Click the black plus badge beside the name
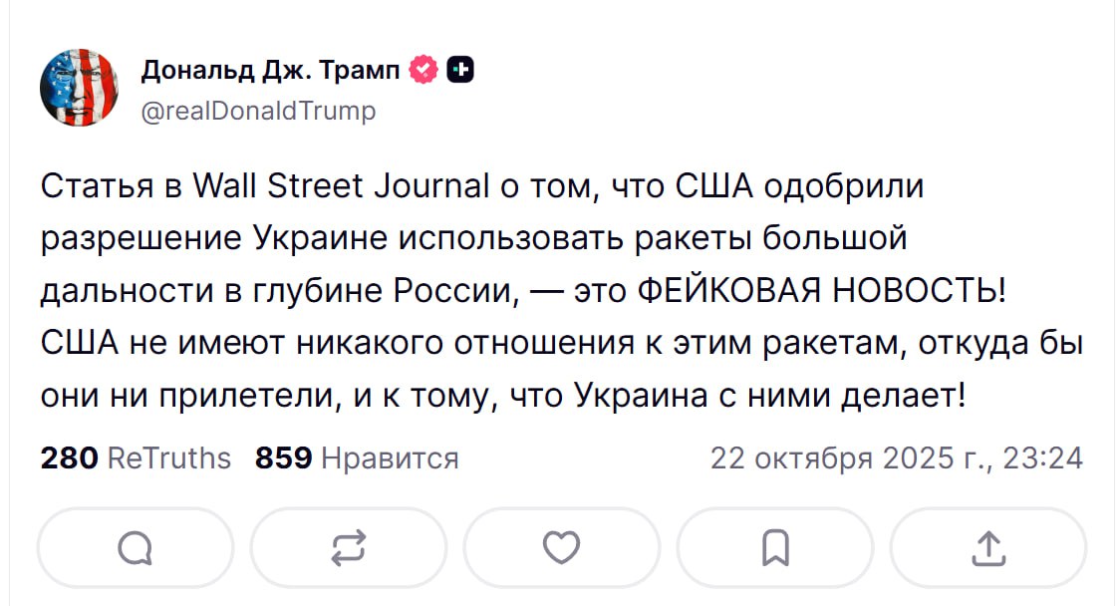Image resolution: width=1119 pixels, height=606 pixels. click(x=460, y=70)
